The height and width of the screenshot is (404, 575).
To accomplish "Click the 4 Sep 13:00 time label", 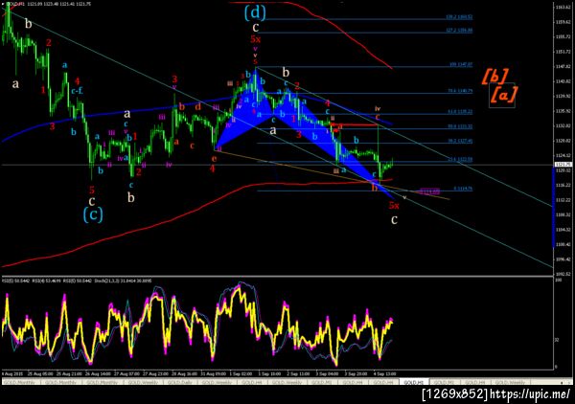I will click(x=385, y=374).
